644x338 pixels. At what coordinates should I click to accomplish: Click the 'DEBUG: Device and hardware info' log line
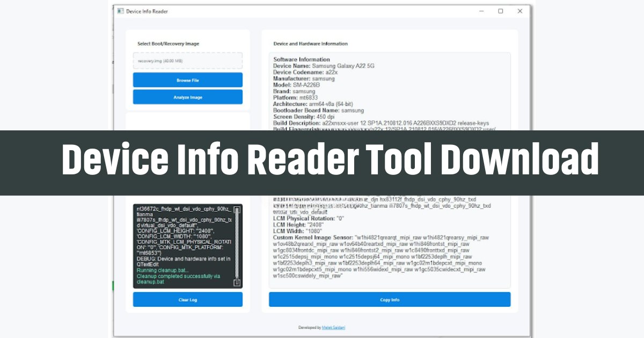[x=184, y=262]
